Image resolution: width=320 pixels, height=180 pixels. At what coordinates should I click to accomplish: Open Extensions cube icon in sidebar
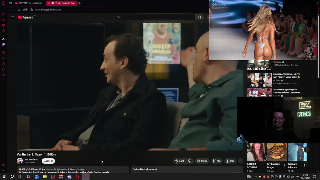click(x=3, y=69)
